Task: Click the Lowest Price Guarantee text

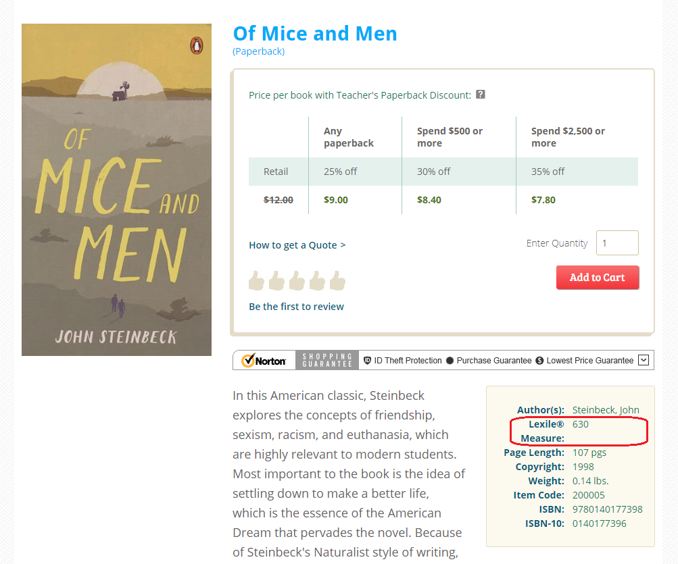Action: pos(590,361)
